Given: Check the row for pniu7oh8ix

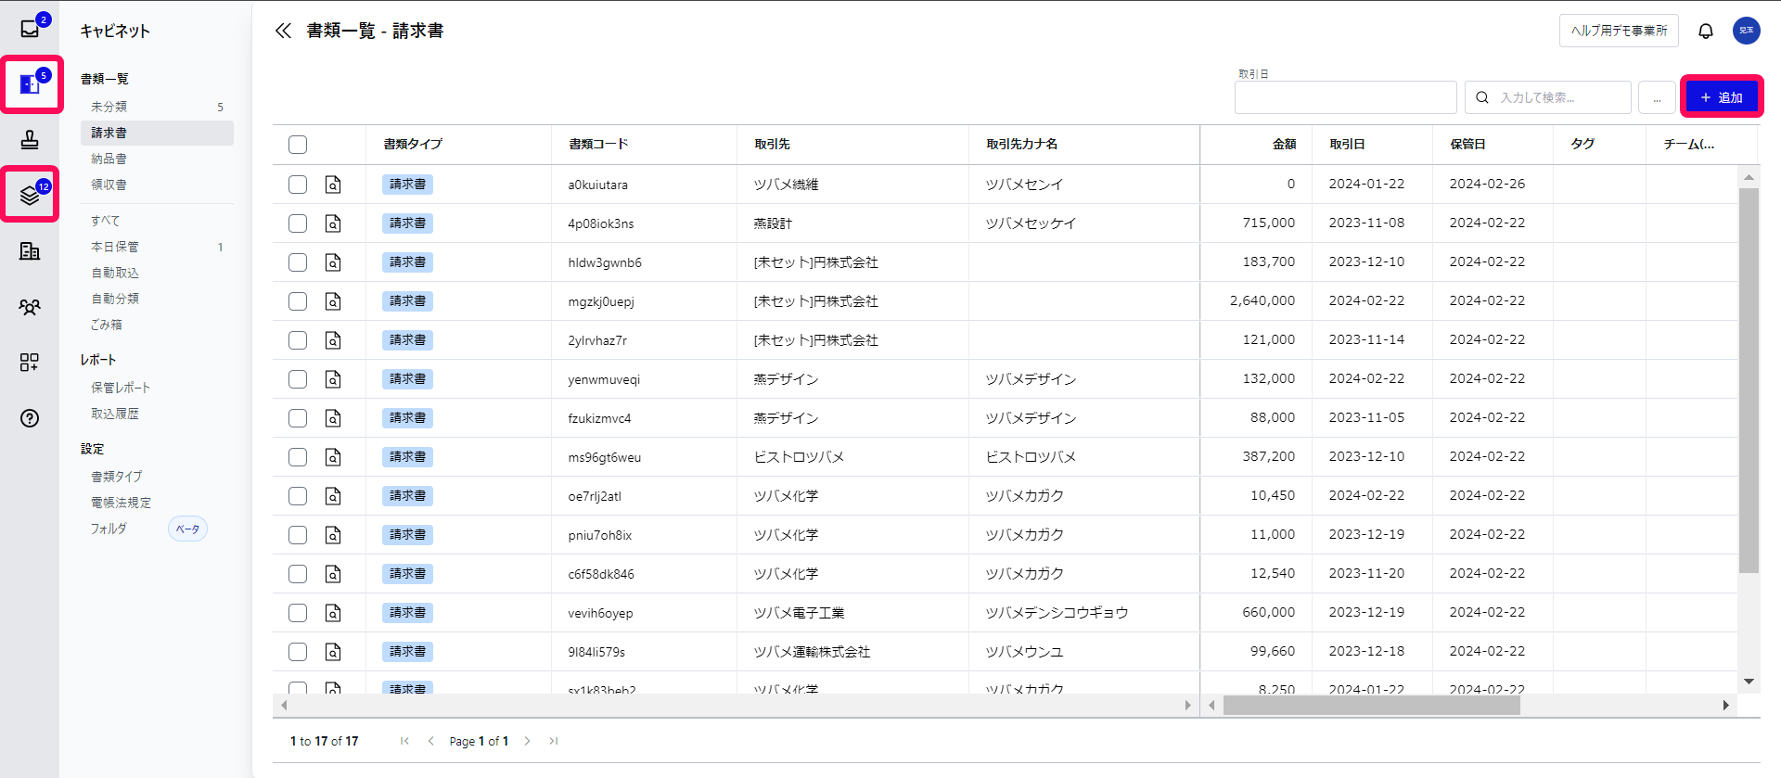Looking at the screenshot, I should (298, 535).
